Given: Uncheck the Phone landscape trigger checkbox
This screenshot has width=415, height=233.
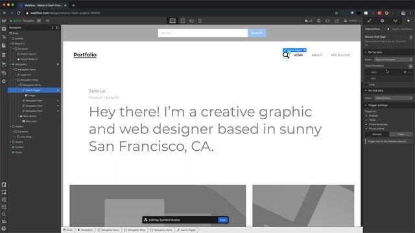Looking at the screenshot, I should tap(366, 124).
